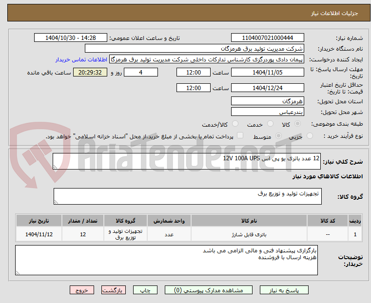Click the گروه کالا text area

coord(188,196)
